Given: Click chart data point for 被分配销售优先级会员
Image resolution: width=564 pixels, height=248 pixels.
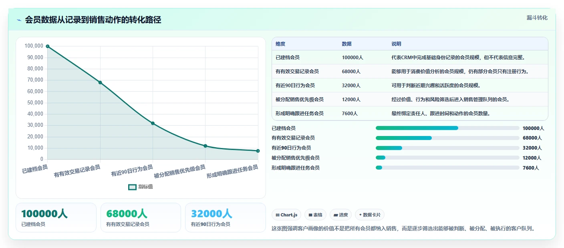Looking at the screenshot, I should point(205,146).
